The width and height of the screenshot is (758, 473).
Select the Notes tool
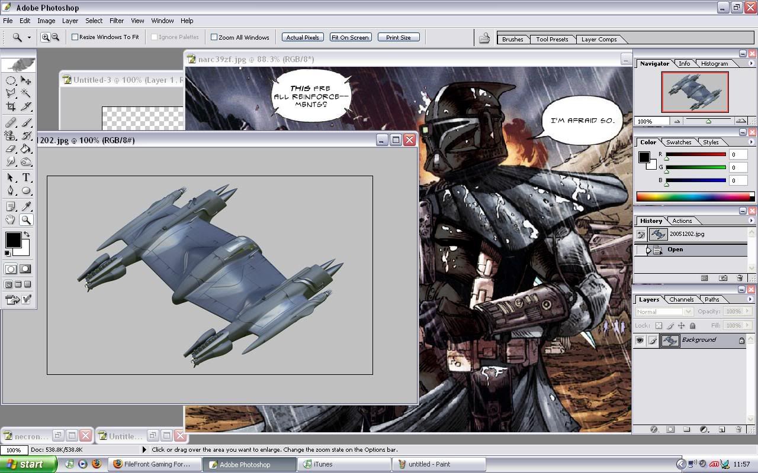click(11, 206)
